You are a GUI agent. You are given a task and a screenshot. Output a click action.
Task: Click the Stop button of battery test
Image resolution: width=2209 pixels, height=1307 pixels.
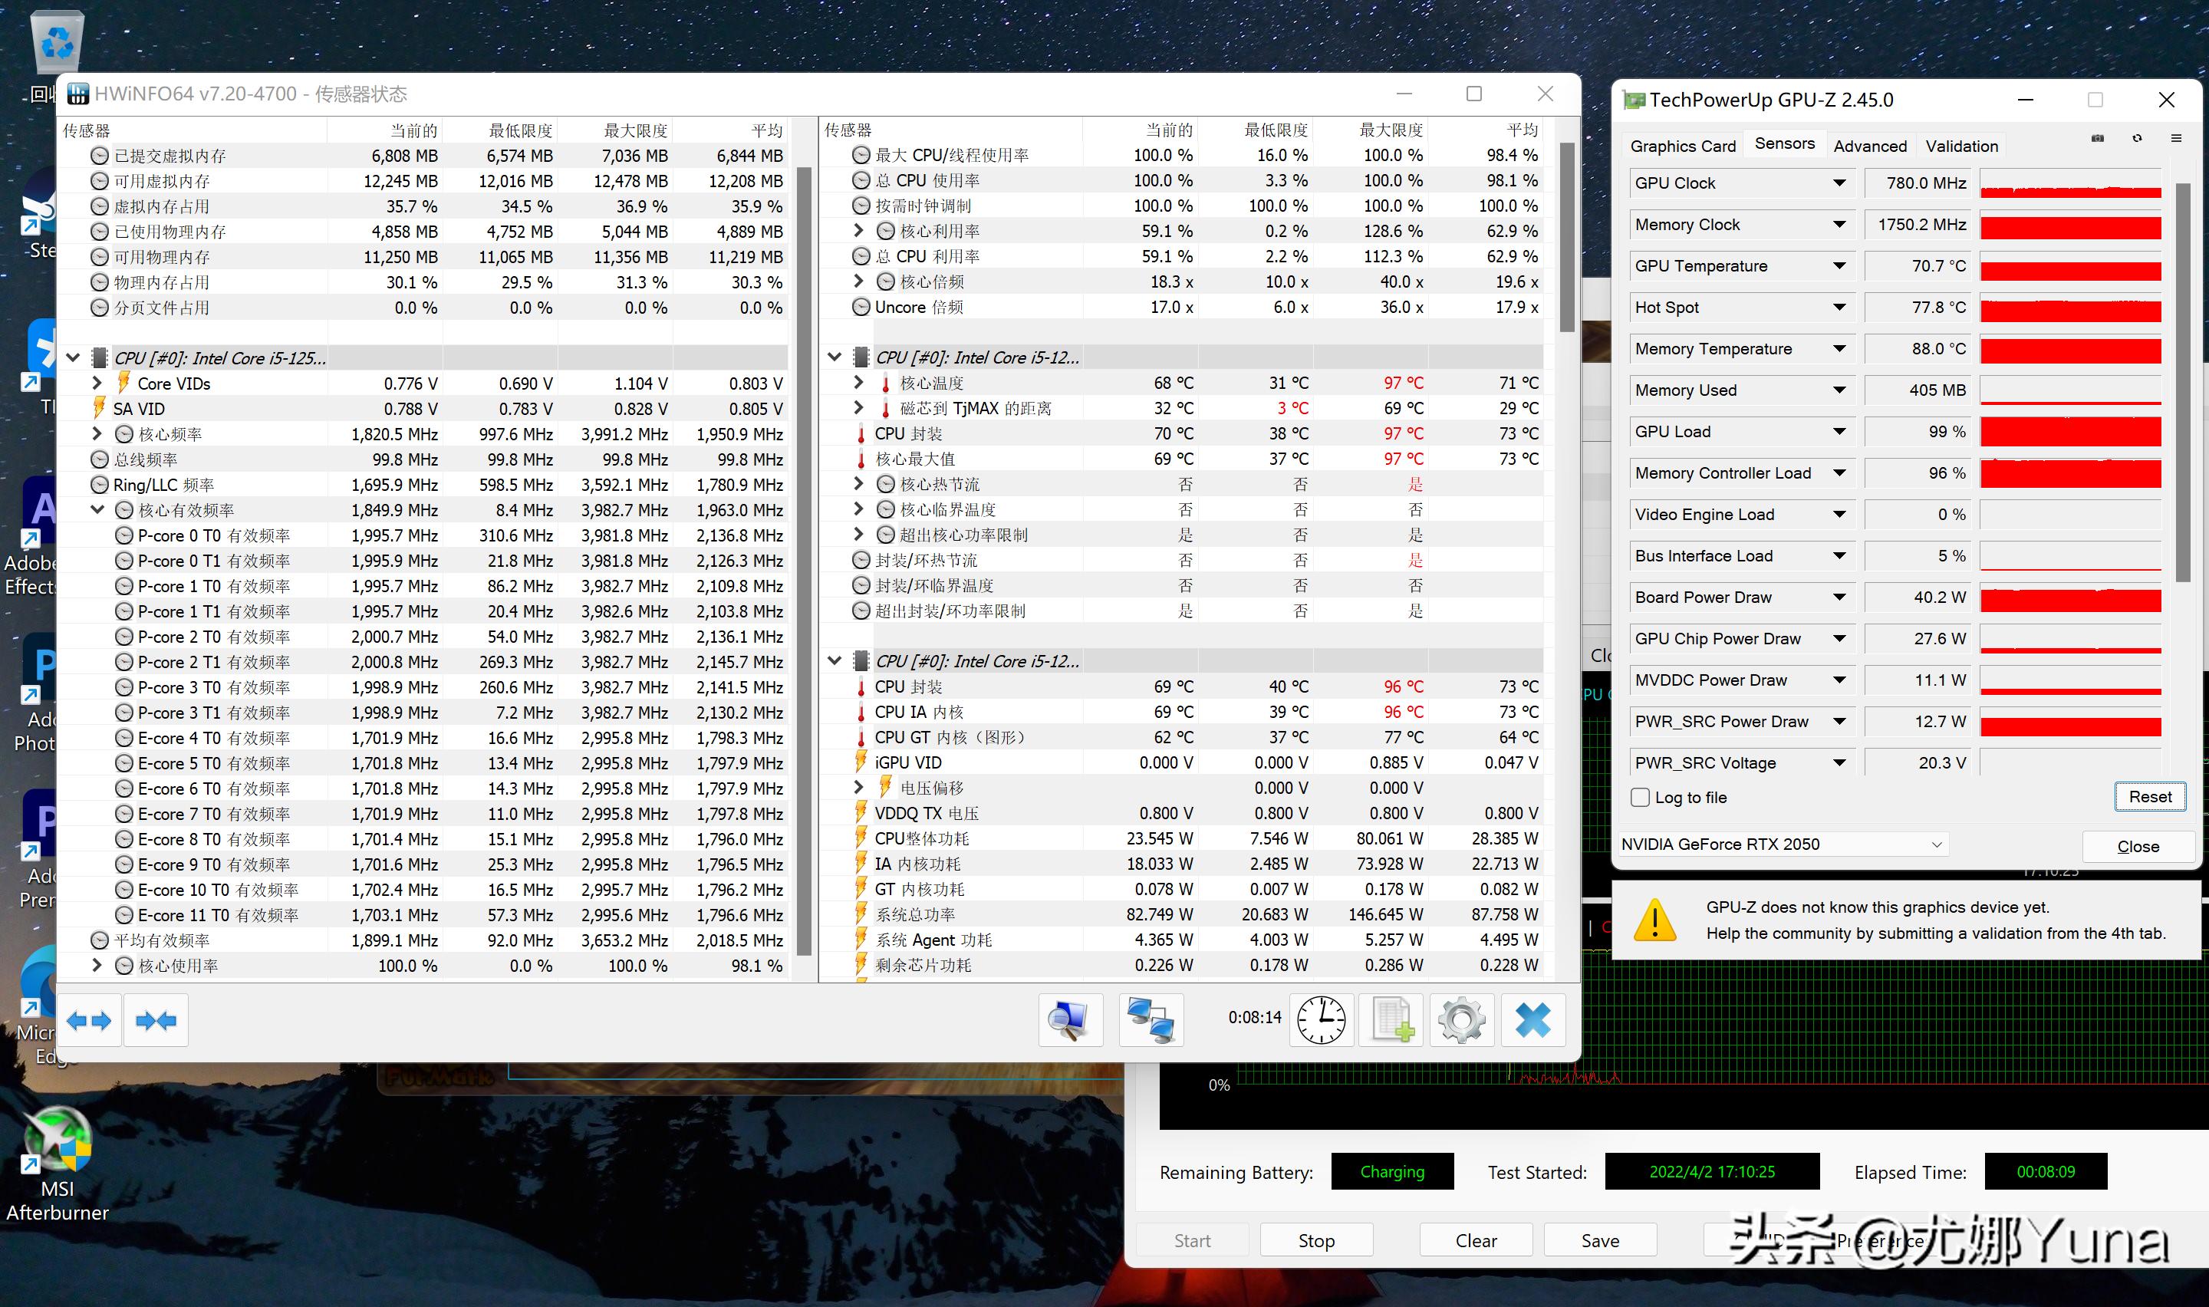pos(1316,1240)
